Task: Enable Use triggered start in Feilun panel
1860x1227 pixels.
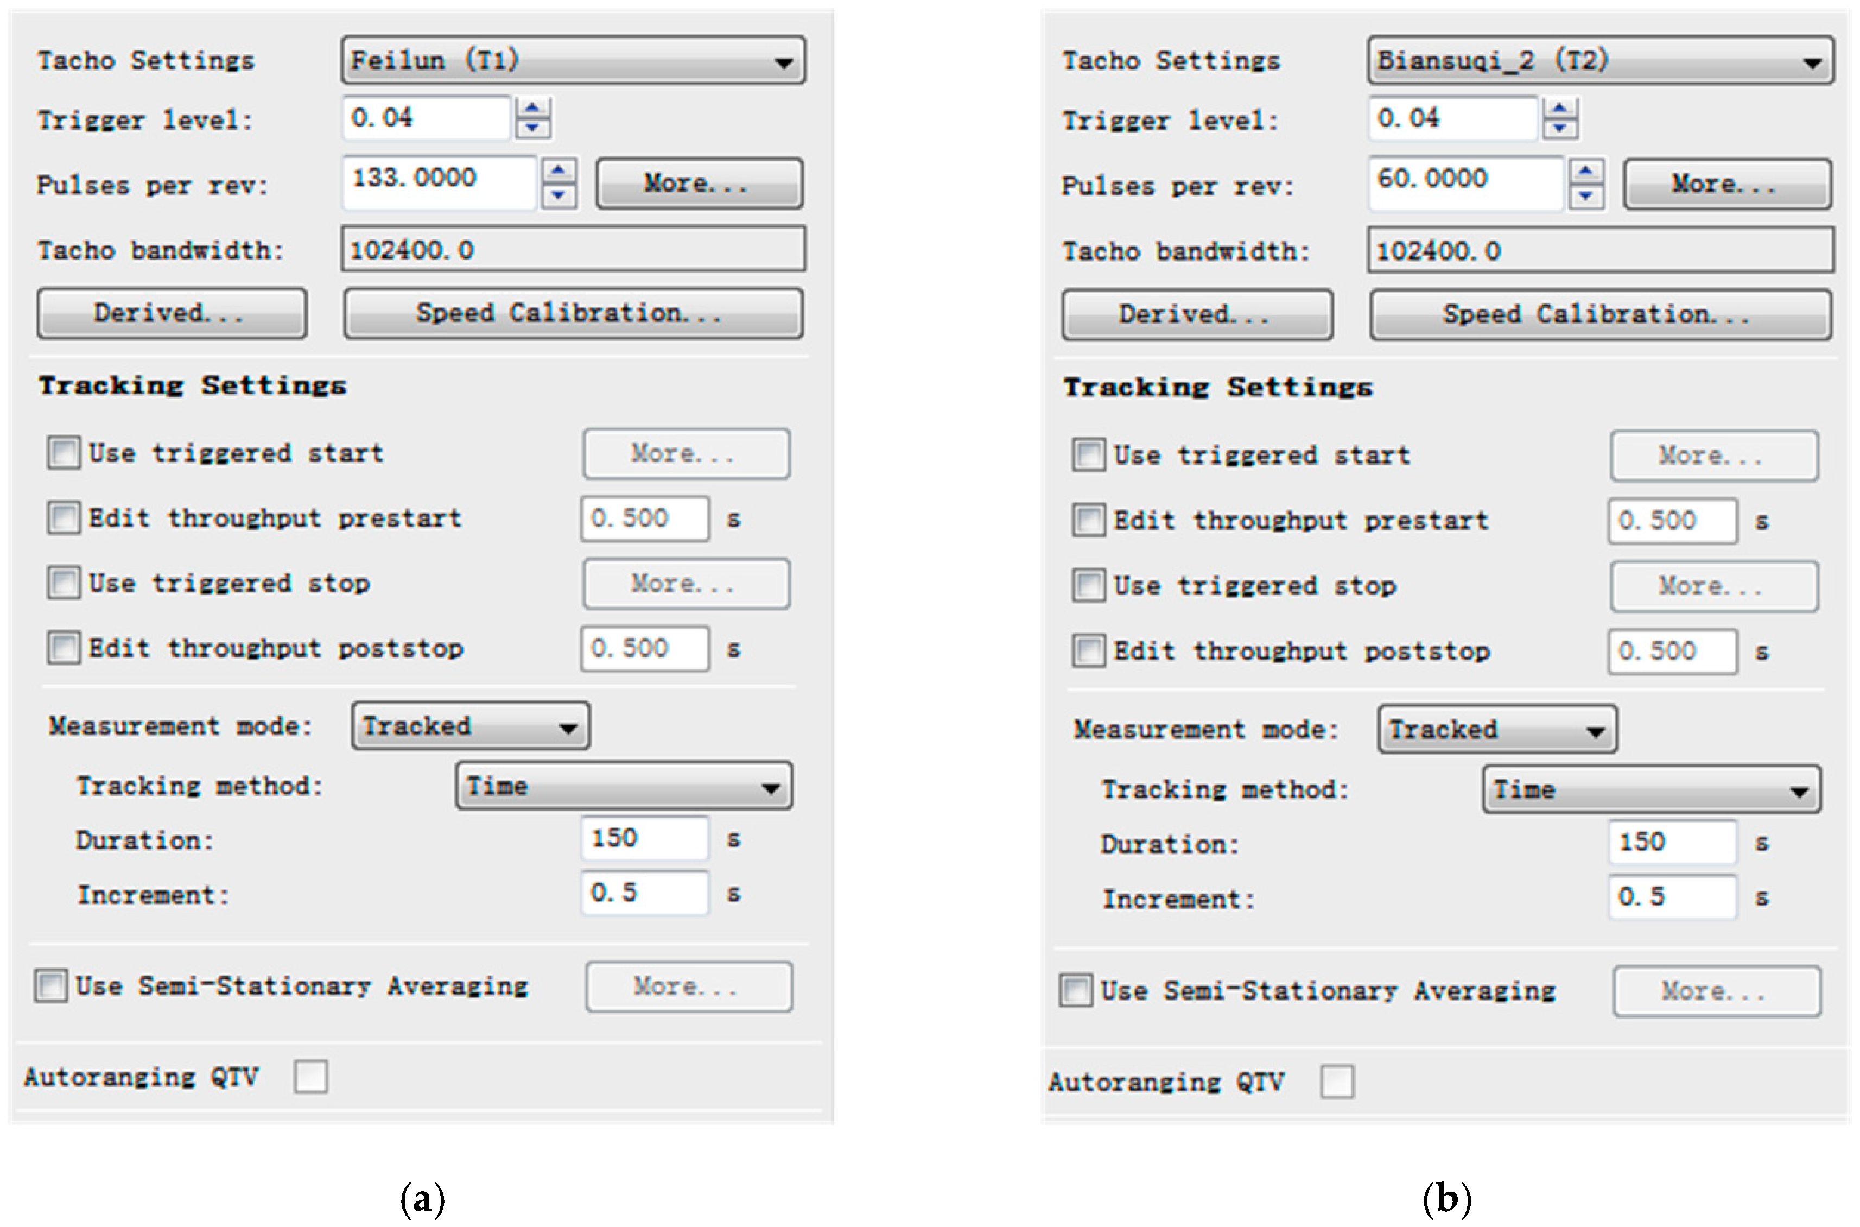Action: (x=64, y=453)
